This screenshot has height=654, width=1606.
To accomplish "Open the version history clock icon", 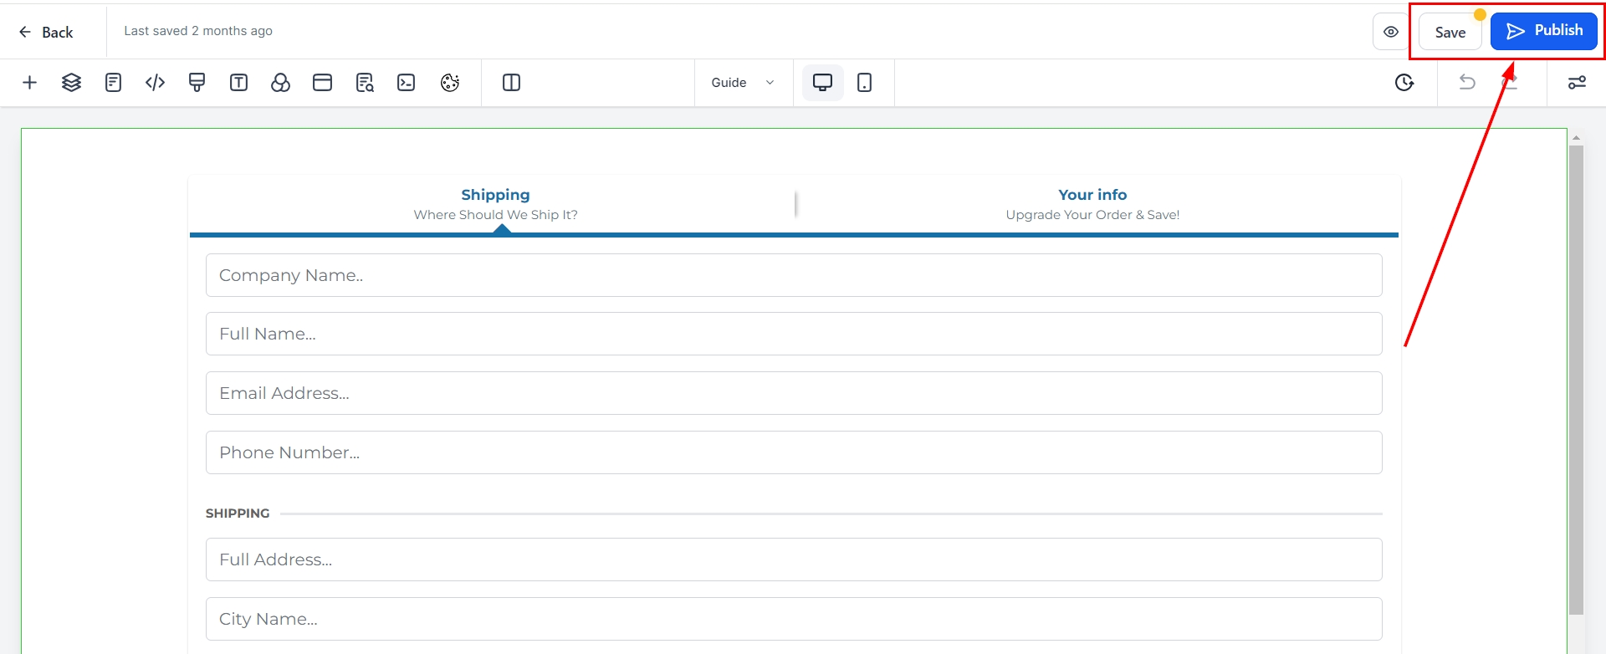I will tap(1404, 83).
